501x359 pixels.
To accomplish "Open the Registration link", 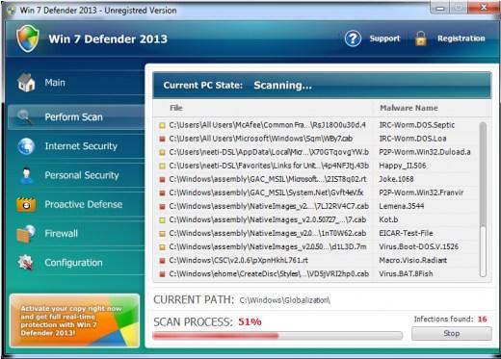I will pyautogui.click(x=461, y=38).
